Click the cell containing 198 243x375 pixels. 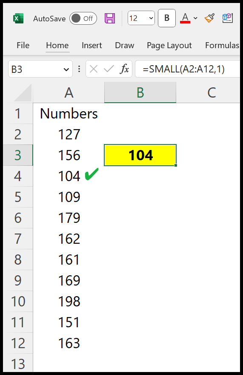point(69,301)
